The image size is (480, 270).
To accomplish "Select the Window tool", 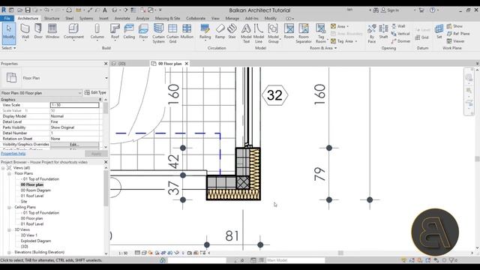I will pyautogui.click(x=52, y=31).
